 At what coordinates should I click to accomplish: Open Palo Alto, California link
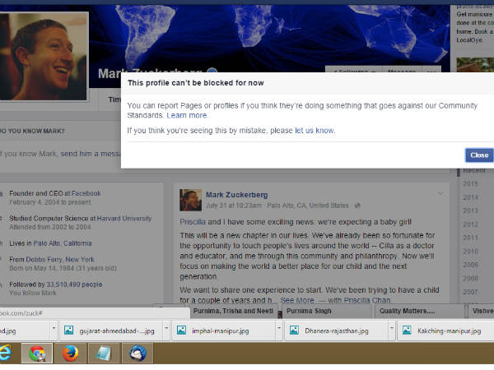(x=63, y=243)
